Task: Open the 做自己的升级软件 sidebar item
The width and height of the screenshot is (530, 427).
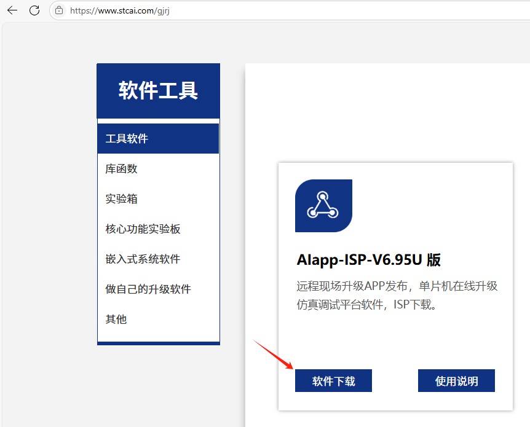Action: [x=158, y=289]
